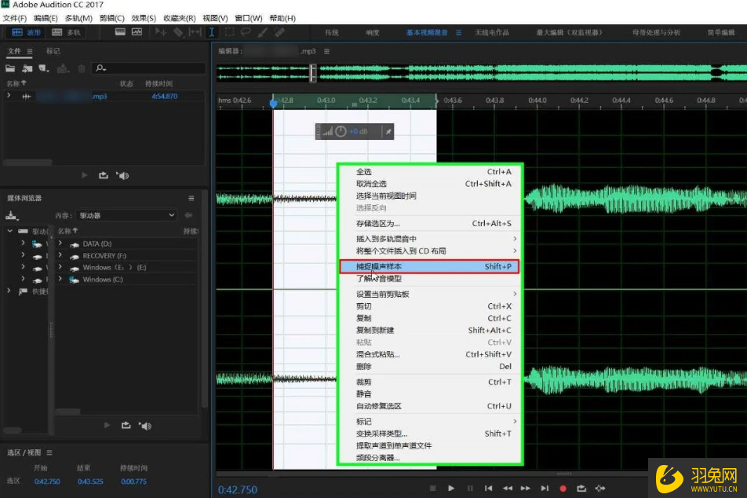
Task: Expand the DATA (D:) drive tree
Action: tap(60, 244)
